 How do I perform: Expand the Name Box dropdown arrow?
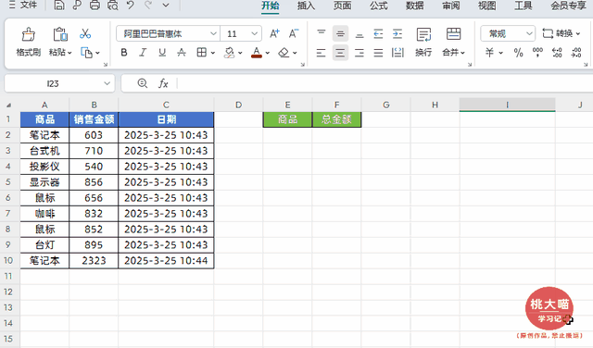[x=107, y=83]
